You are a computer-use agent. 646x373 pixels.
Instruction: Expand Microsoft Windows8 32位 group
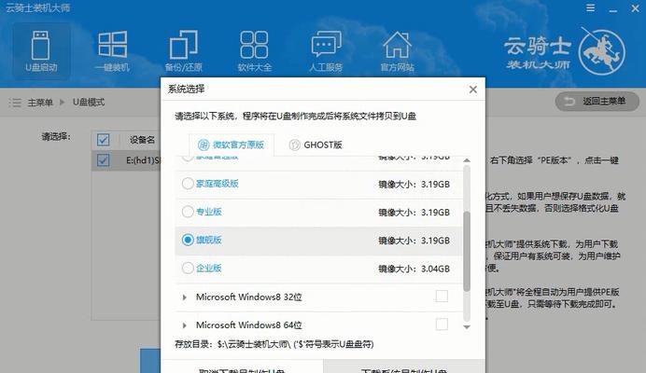pos(184,297)
